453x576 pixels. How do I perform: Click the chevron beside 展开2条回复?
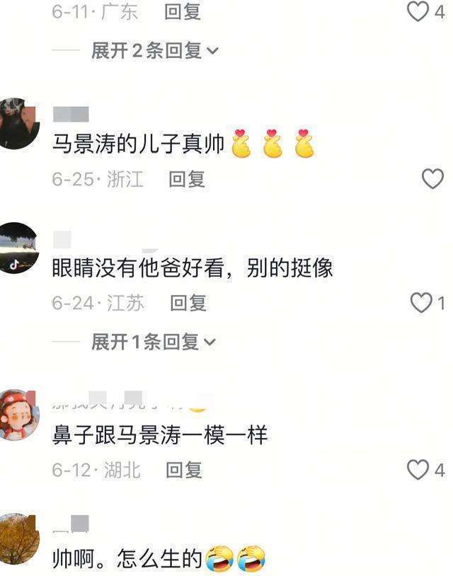(x=212, y=51)
